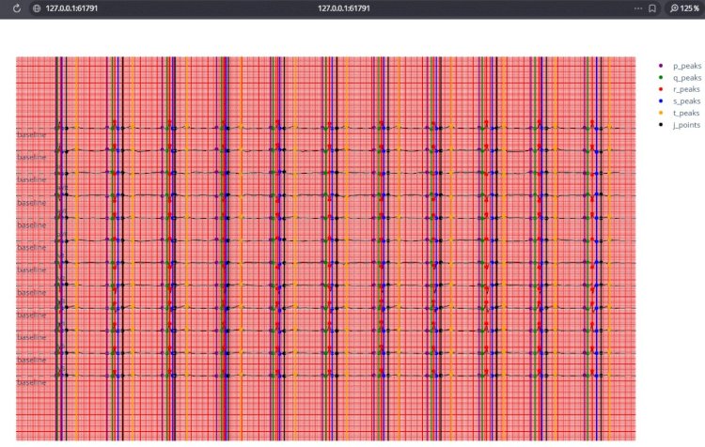Reload the page with the refresh icon
Screen dimensions: 705x447
(17, 8)
